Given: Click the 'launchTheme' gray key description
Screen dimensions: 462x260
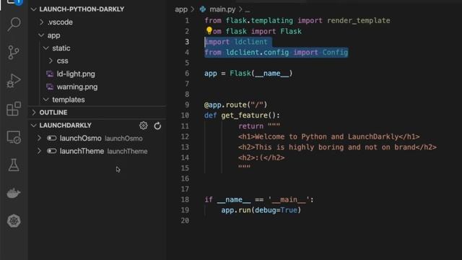Looking at the screenshot, I should (x=127, y=152).
